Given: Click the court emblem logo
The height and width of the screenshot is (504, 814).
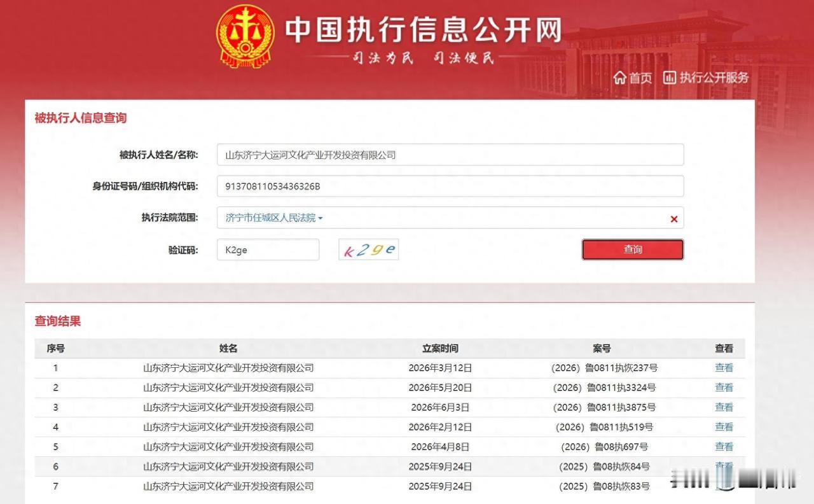Looking at the screenshot, I should coord(245,36).
